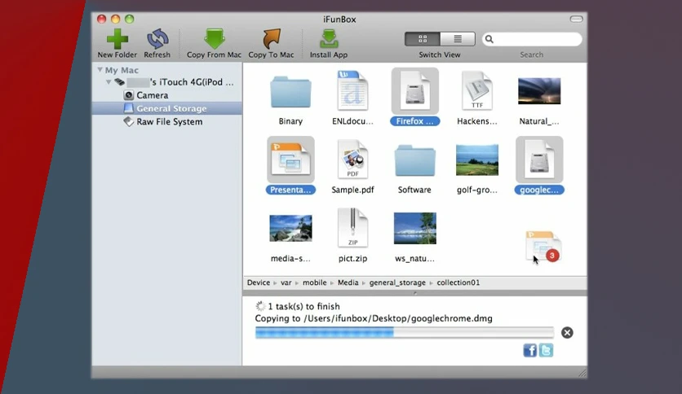This screenshot has width=682, height=394.
Task: Click the New Folder green plus icon
Action: pos(117,39)
